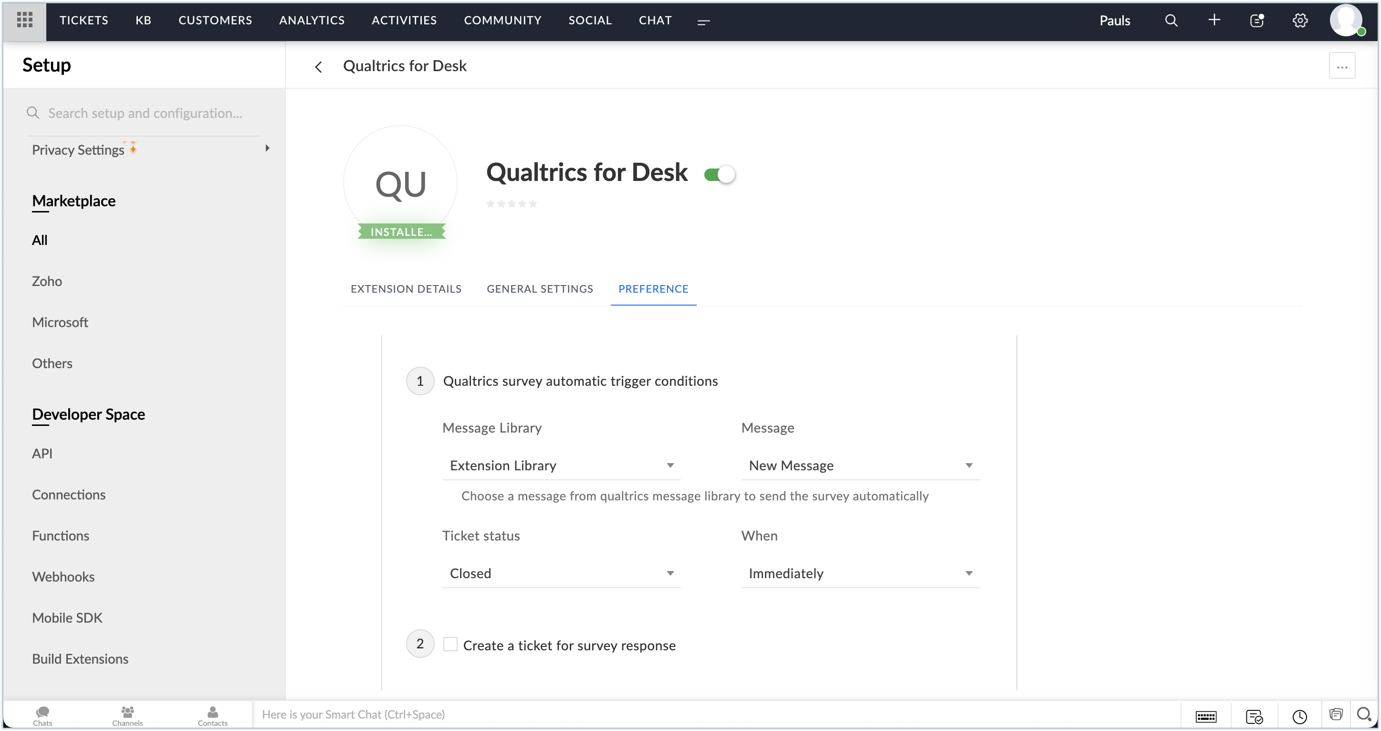Enable Create a ticket for survey response
The height and width of the screenshot is (731, 1381).
pyautogui.click(x=450, y=644)
